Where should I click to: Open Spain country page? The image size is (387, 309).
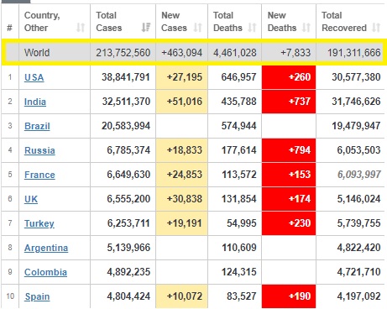(37, 296)
